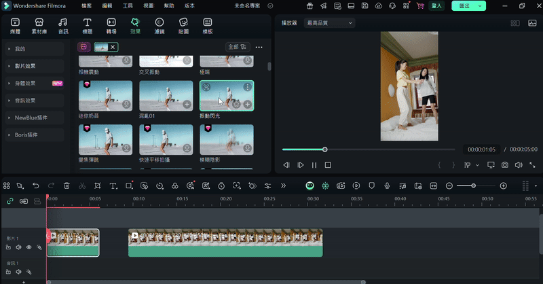543x284 pixels.
Task: Take a snapshot with the camera icon
Action: click(505, 164)
